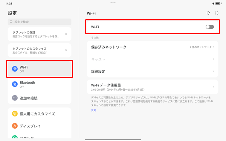Open the タブレットのカスタマイズ suggestion card
Image resolution: width=226 pixels, height=141 pixels.
40,50
